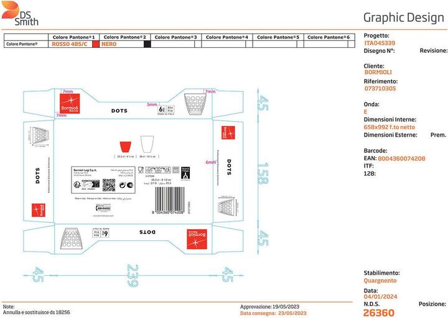Click project code ITA045339

point(380,43)
